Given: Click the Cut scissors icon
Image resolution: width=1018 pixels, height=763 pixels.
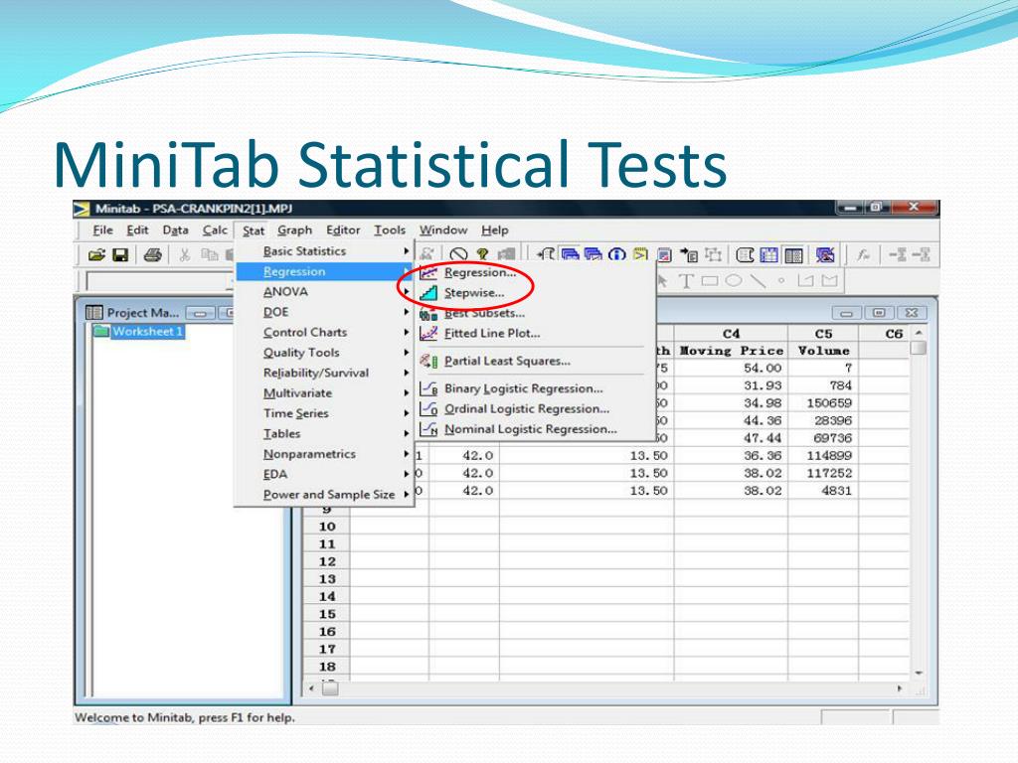Looking at the screenshot, I should 185,255.
